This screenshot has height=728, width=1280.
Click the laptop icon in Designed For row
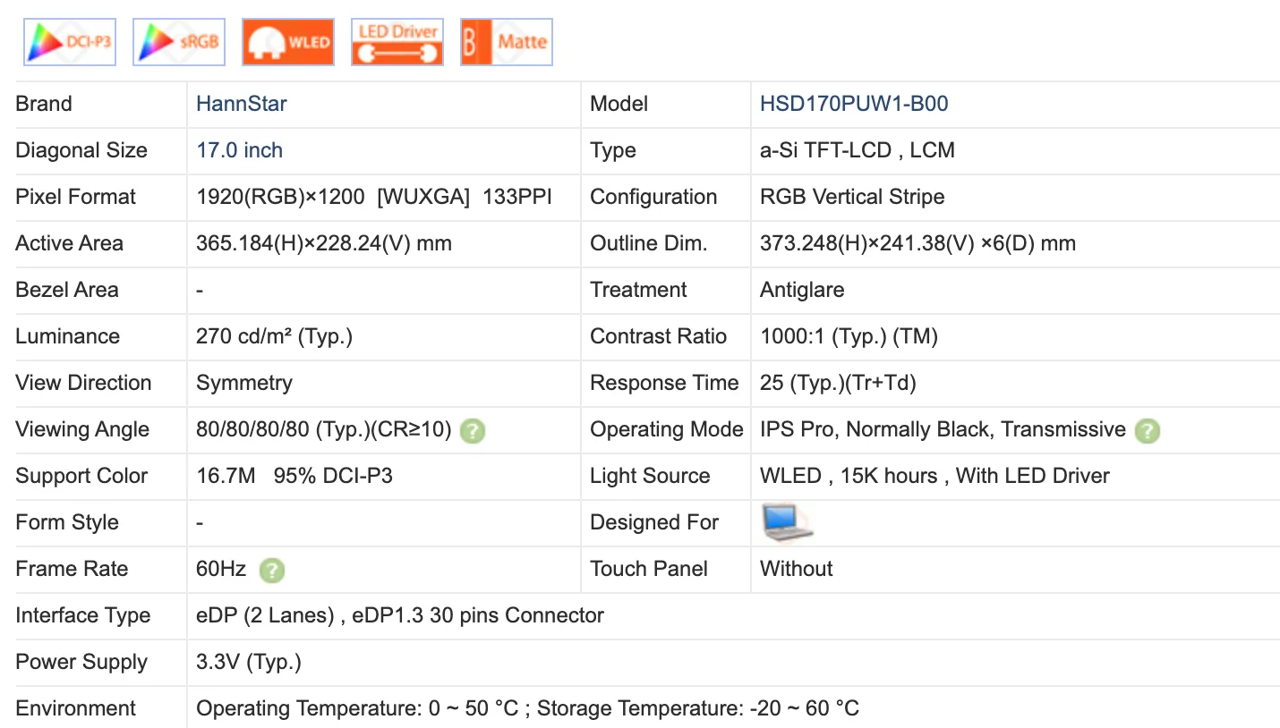click(x=787, y=522)
